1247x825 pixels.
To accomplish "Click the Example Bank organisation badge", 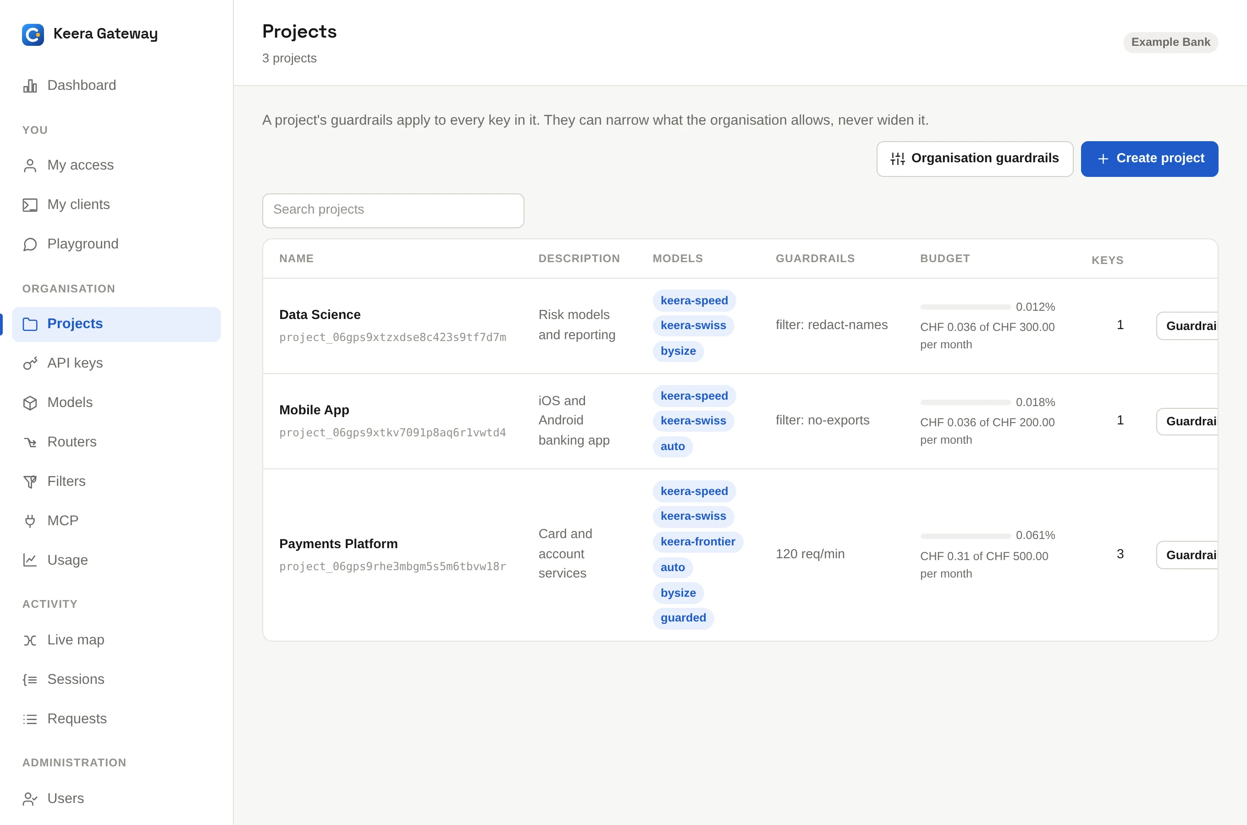I will coord(1170,43).
